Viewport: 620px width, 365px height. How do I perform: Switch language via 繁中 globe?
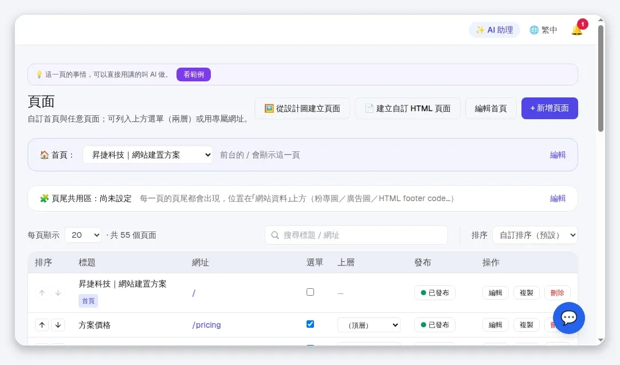543,30
